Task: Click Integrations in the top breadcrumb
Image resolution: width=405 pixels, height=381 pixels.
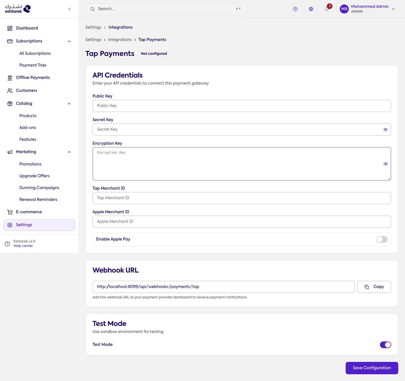Action: pyautogui.click(x=120, y=27)
